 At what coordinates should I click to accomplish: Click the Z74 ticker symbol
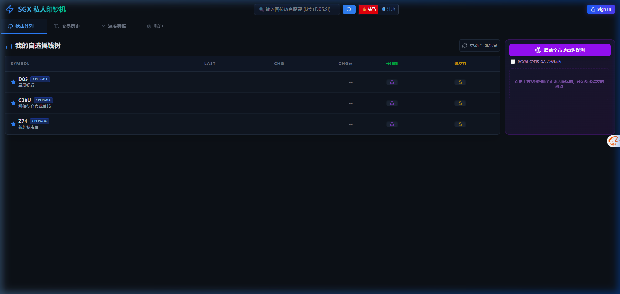point(23,121)
